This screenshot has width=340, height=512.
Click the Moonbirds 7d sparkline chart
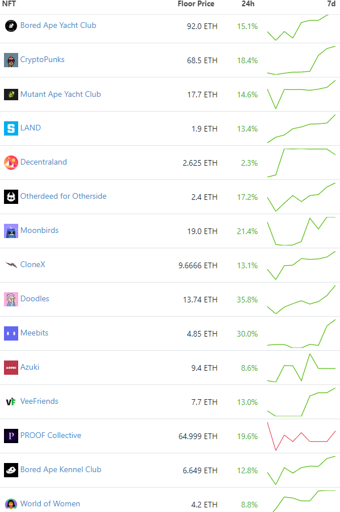pyautogui.click(x=301, y=231)
